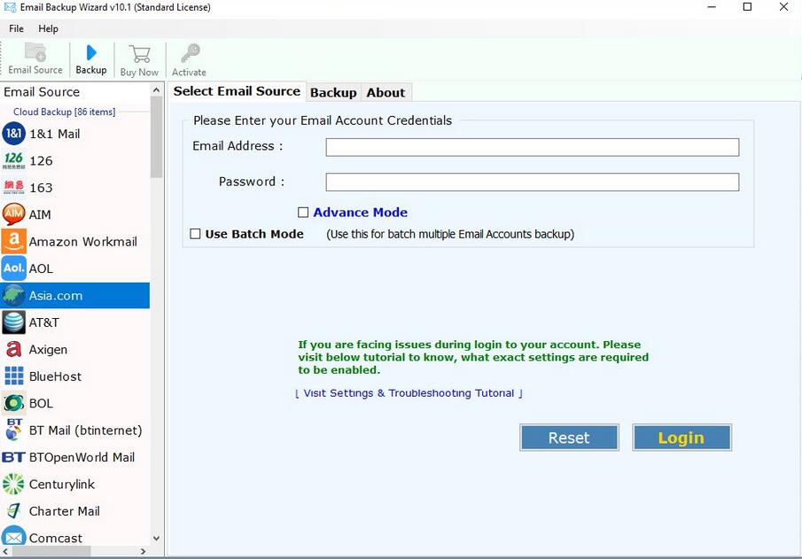Click the Cloud Backup [86 items] header
Screen dimensions: 802x559
[64, 112]
